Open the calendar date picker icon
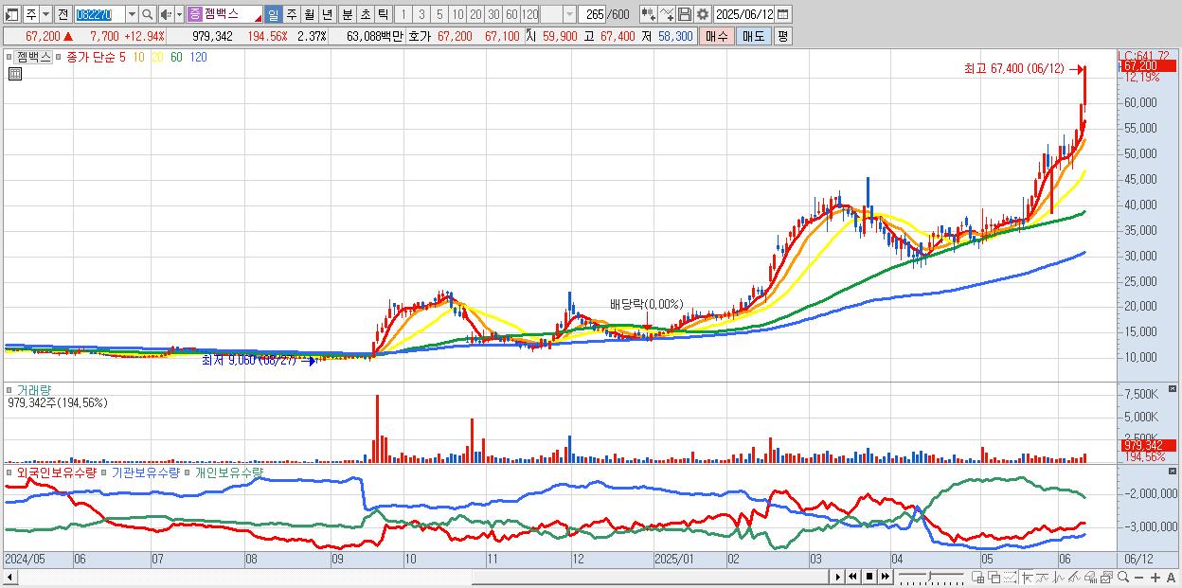Image resolution: width=1182 pixels, height=588 pixels. 783,14
